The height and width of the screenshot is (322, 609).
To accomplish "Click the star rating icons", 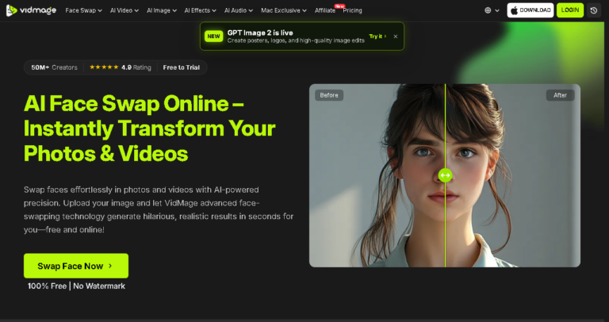I will [104, 67].
